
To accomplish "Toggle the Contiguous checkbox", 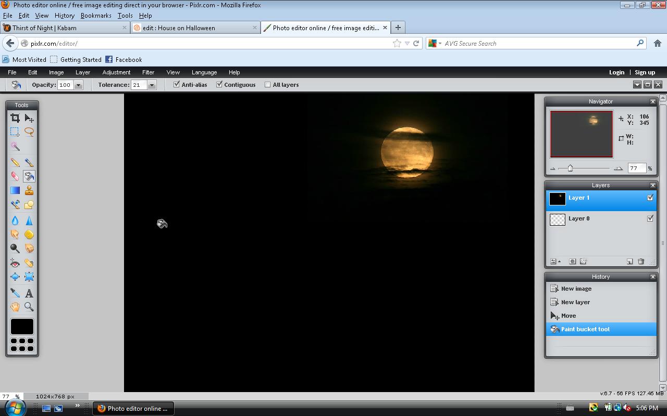I will pyautogui.click(x=219, y=84).
